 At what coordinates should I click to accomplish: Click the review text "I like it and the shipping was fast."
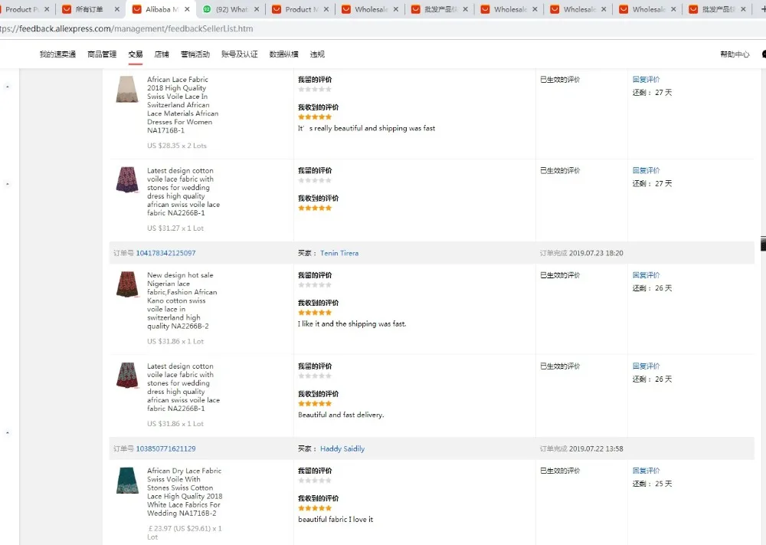click(352, 323)
